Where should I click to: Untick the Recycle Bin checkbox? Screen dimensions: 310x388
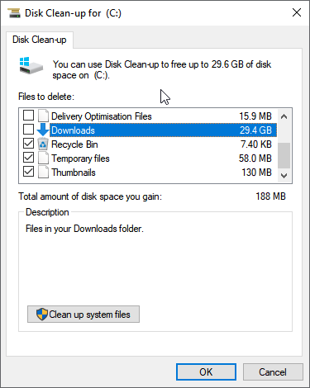tap(29, 144)
